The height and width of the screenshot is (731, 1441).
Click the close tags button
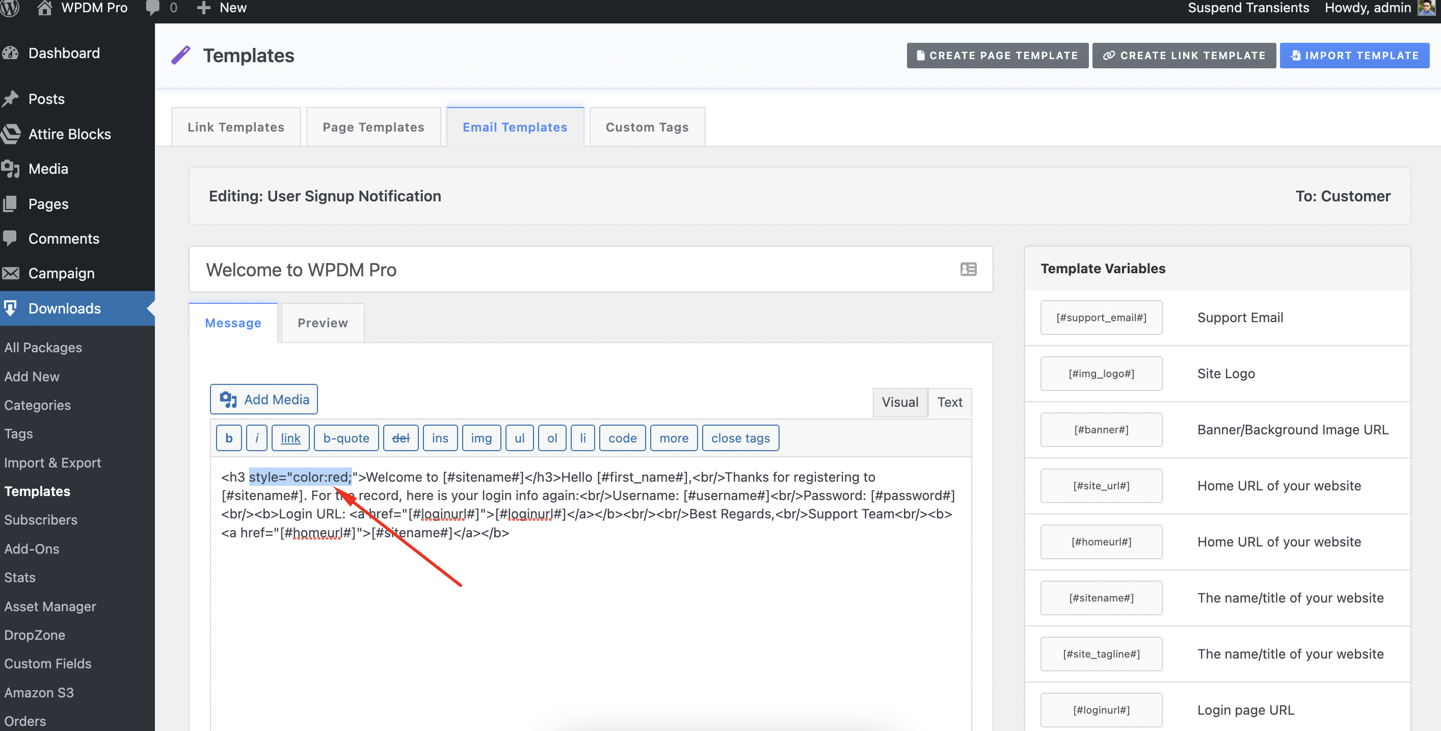(x=741, y=438)
